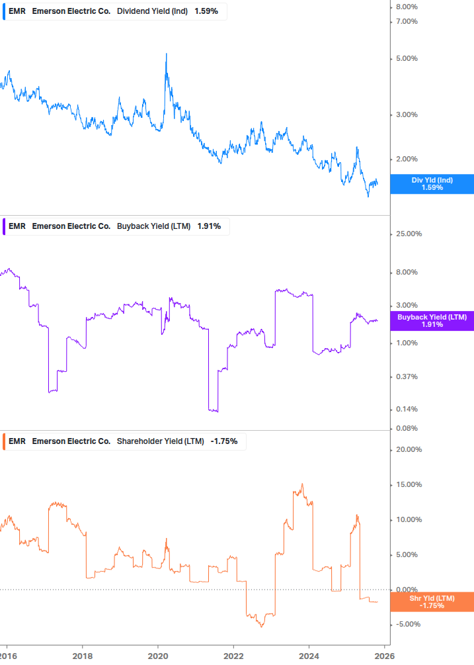Click the 25.00% label on Buyback Yield axis
474x665 pixels.
(407, 234)
